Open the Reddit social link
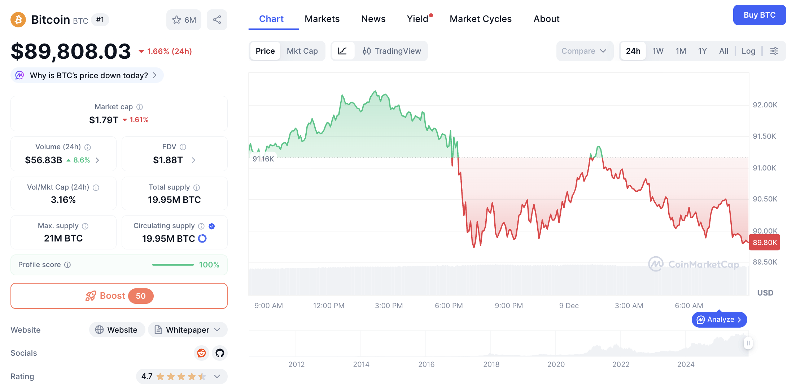This screenshot has width=796, height=386. (201, 353)
